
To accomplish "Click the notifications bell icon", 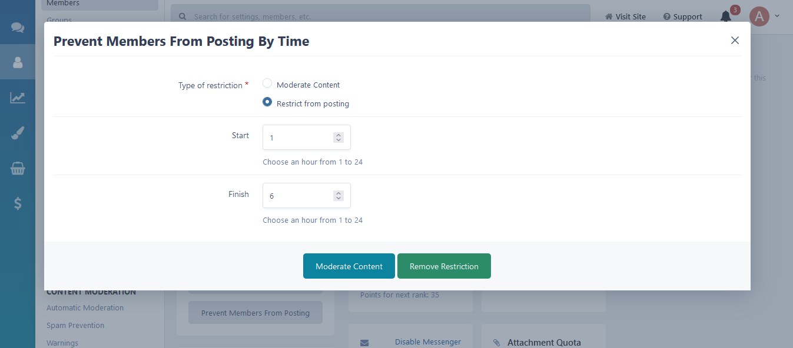I will click(x=726, y=16).
